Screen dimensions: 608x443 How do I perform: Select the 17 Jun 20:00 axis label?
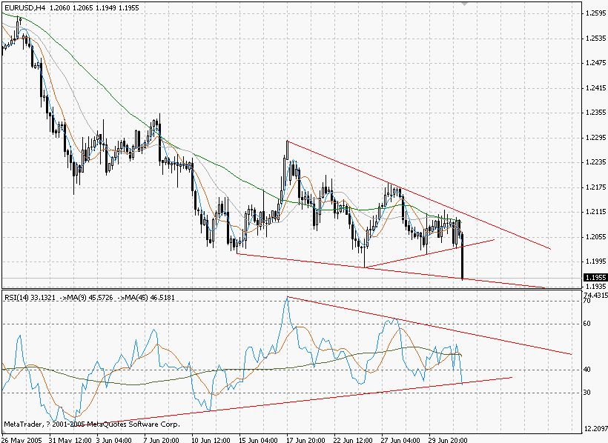point(308,438)
